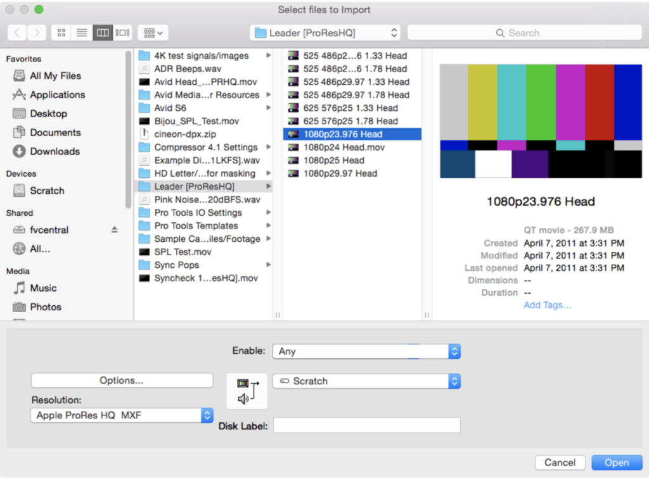The width and height of the screenshot is (649, 478).
Task: Select 625 576p25 1.78 Head clip
Action: click(352, 121)
